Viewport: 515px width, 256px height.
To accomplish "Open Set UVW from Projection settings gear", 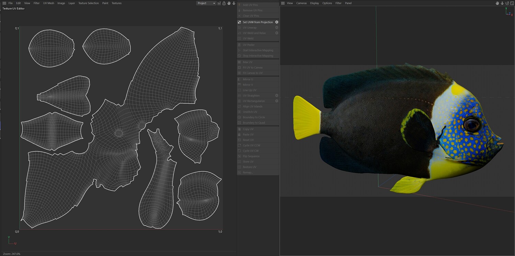I will pos(277,22).
